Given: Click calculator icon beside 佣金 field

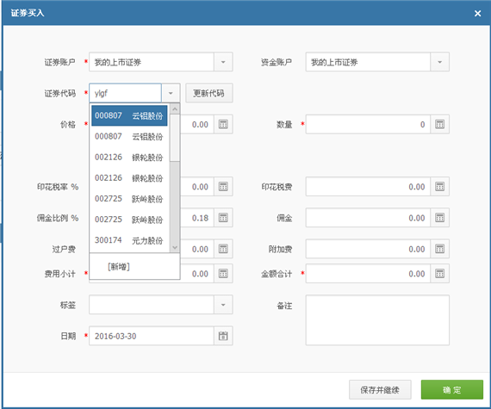Looking at the screenshot, I should click(439, 218).
